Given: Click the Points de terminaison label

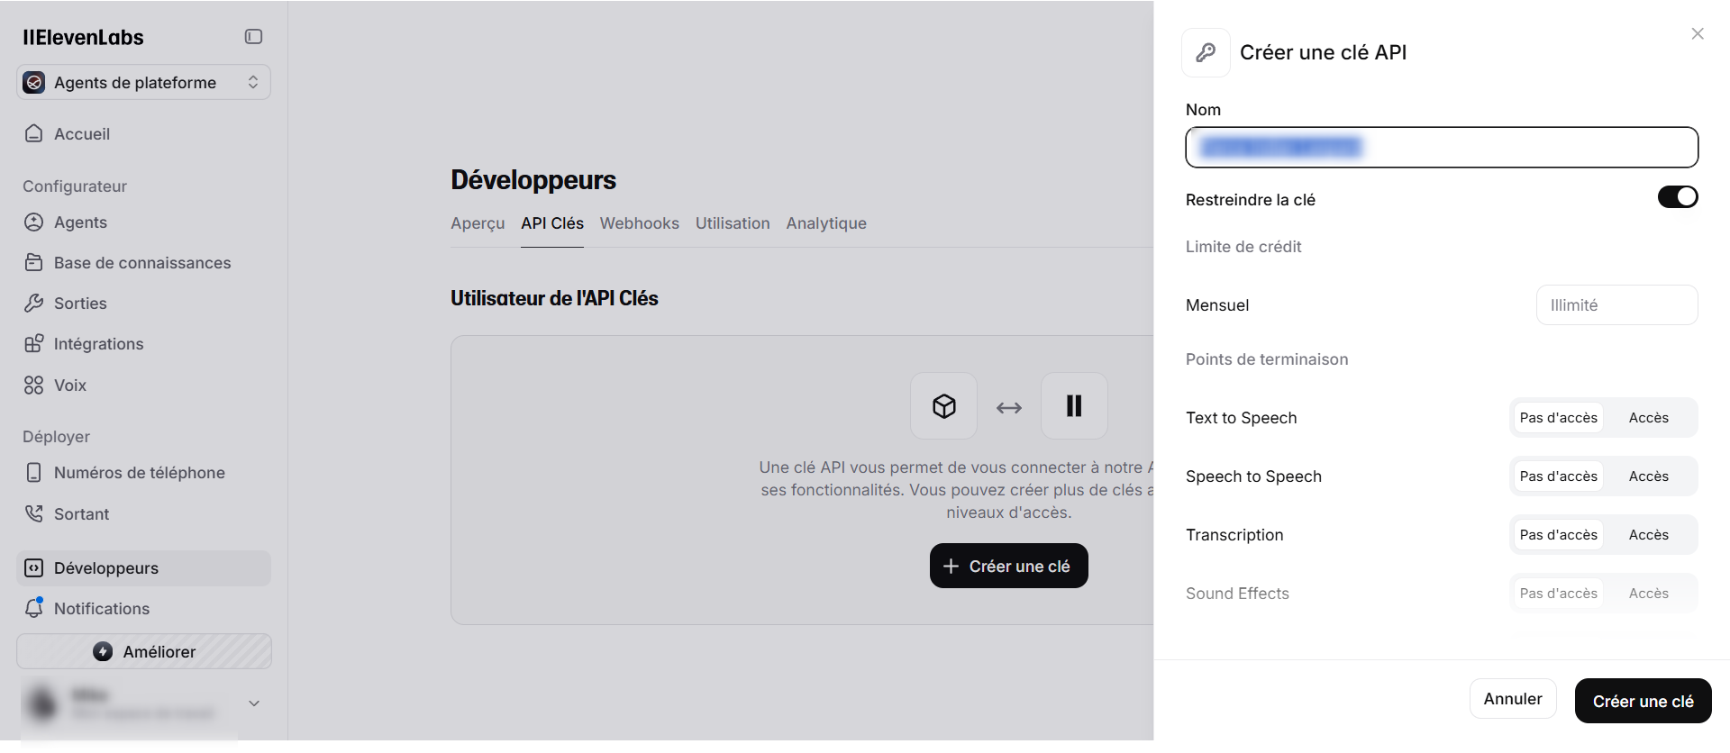Looking at the screenshot, I should (1267, 359).
